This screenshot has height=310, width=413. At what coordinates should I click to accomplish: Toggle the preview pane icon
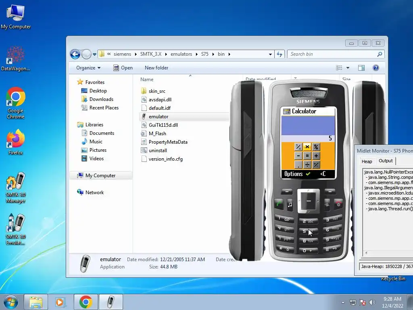[x=361, y=68]
